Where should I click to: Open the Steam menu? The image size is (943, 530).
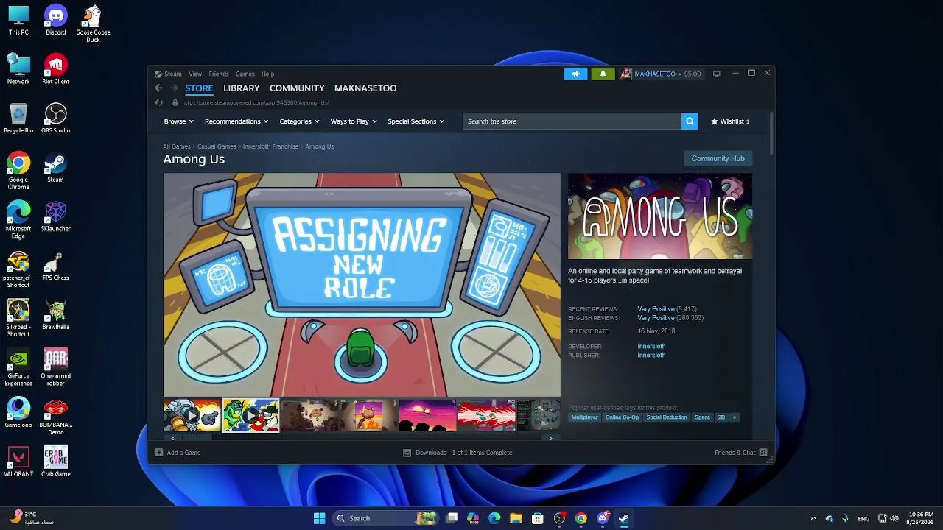click(173, 74)
